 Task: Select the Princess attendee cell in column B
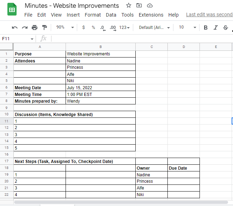100,67
